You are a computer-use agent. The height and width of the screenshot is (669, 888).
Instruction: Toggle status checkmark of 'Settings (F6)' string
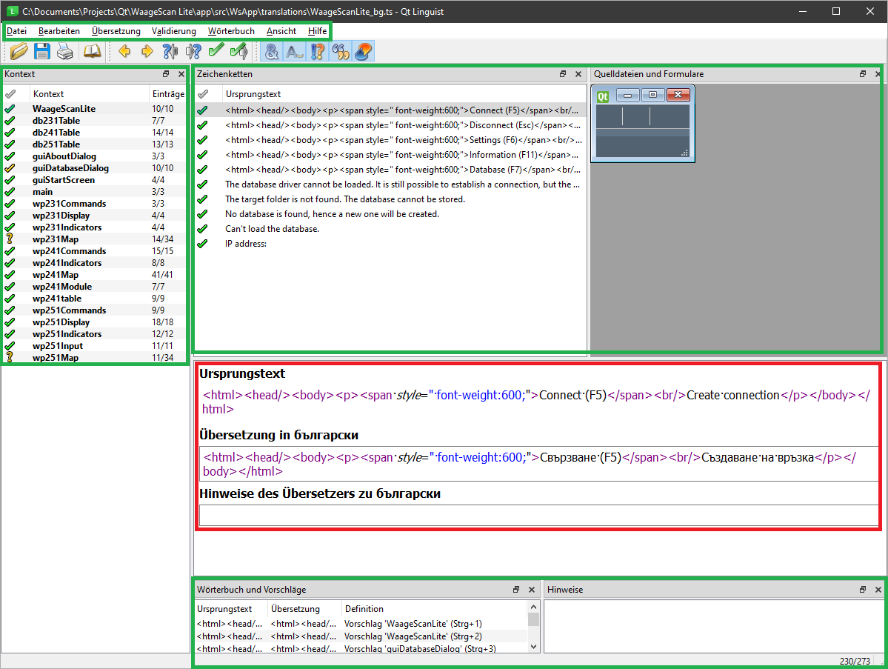(203, 140)
